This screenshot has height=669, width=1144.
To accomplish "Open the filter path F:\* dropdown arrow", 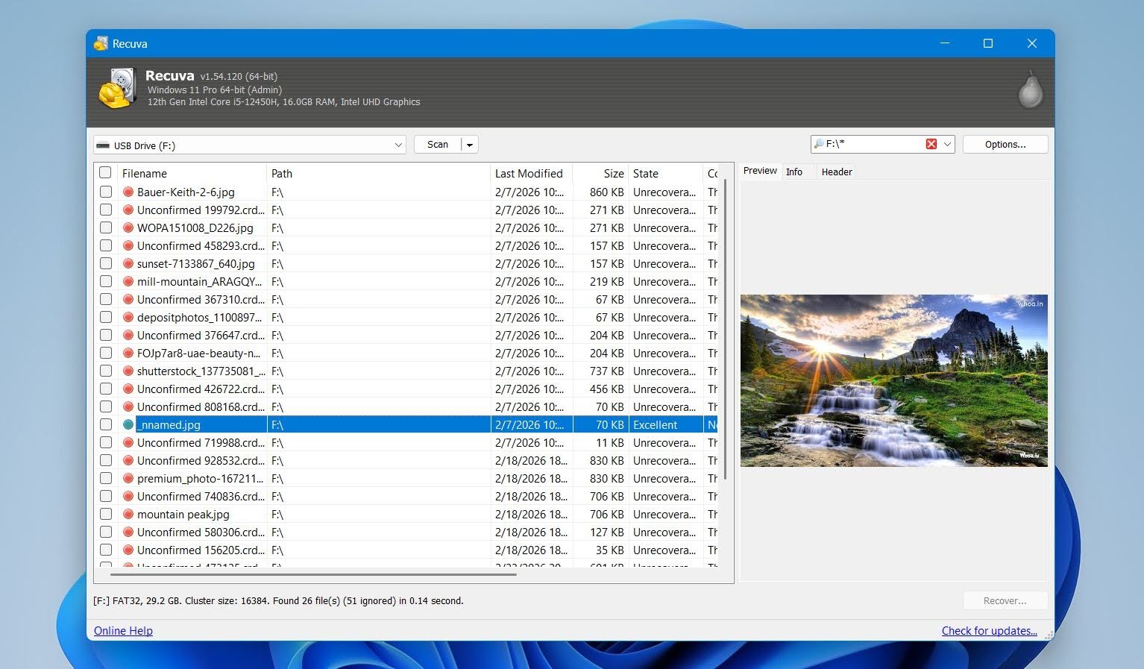I will (x=948, y=144).
